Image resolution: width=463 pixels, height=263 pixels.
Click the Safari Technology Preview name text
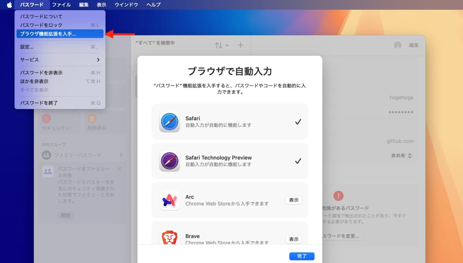[218, 158]
